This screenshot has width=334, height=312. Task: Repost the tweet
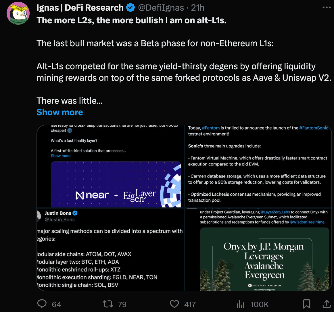pyautogui.click(x=108, y=304)
